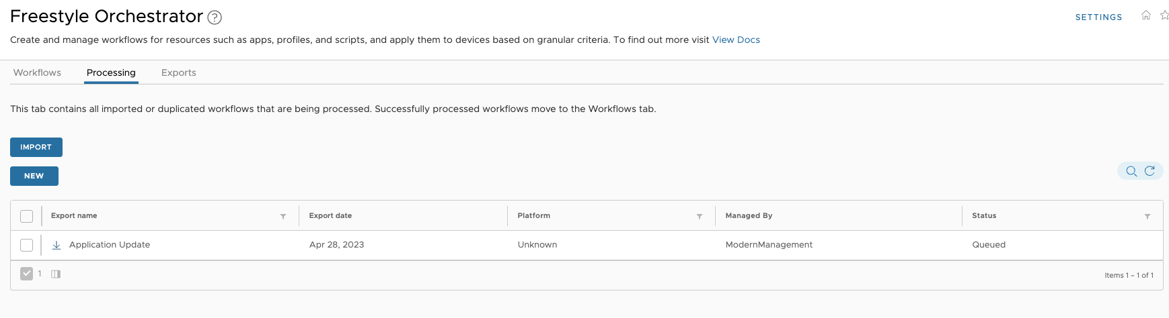Viewport: 1169px width, 318px height.
Task: Toggle the select-all header checkbox
Action: 26,216
